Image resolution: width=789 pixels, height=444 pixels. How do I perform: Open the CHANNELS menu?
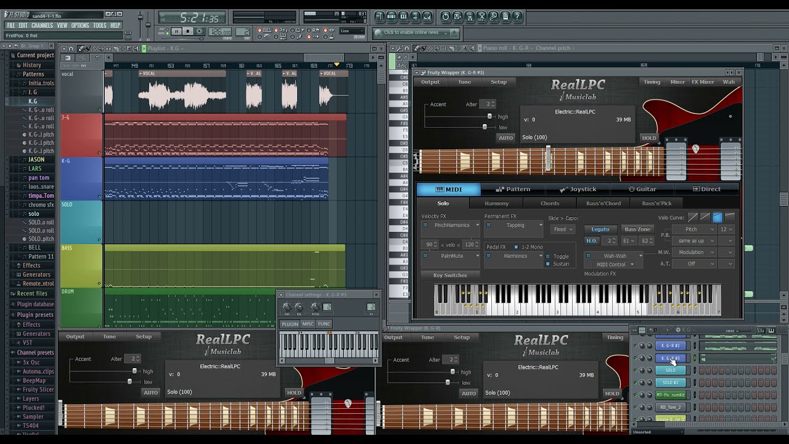[42, 25]
